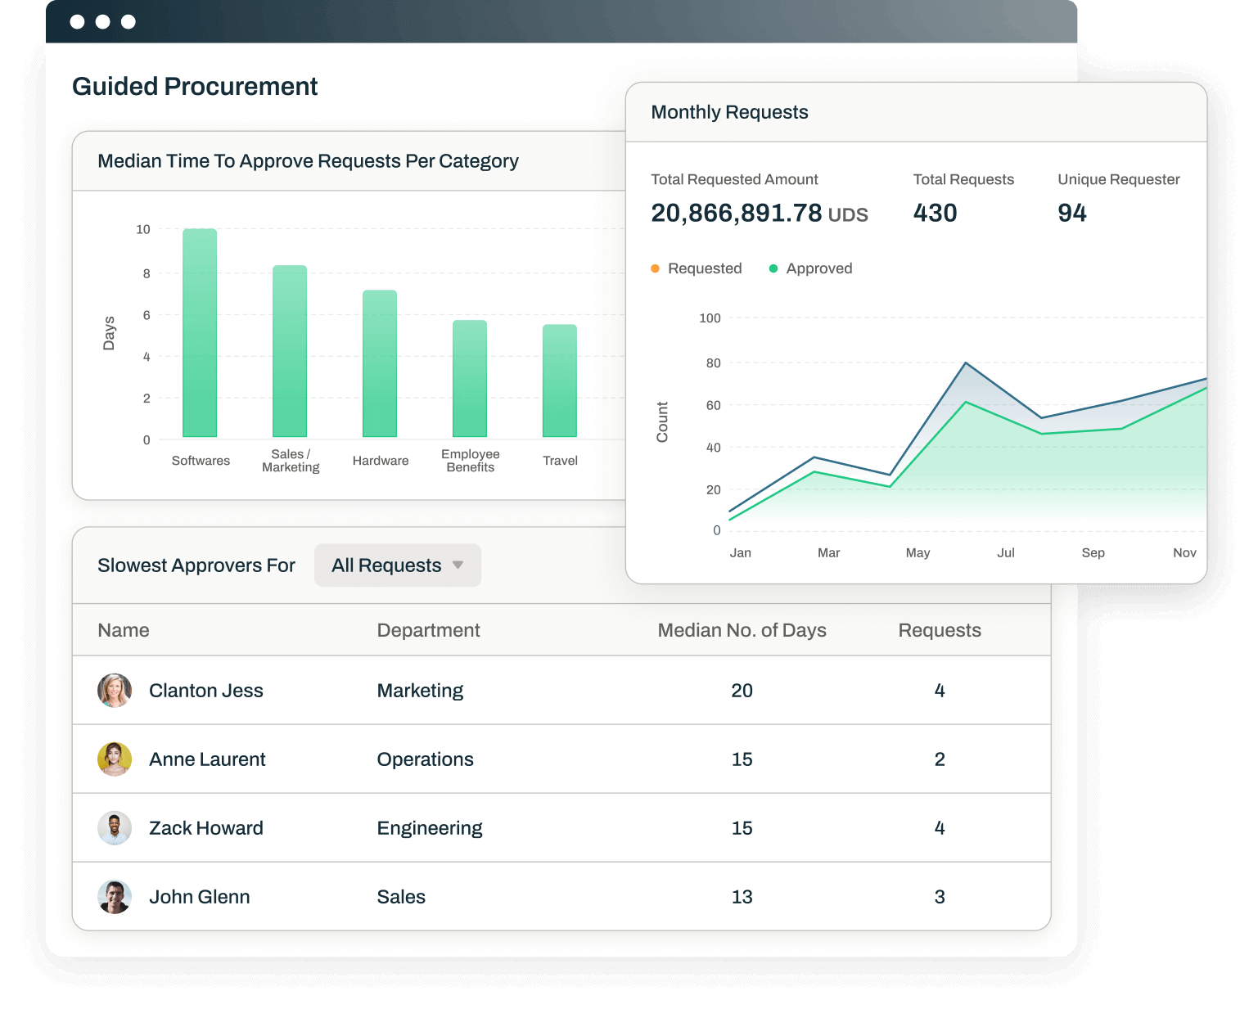Select the Employee Benefits bar

(470, 379)
